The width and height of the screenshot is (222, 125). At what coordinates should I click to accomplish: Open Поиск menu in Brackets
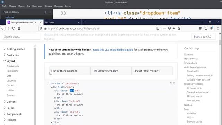click(x=21, y=6)
